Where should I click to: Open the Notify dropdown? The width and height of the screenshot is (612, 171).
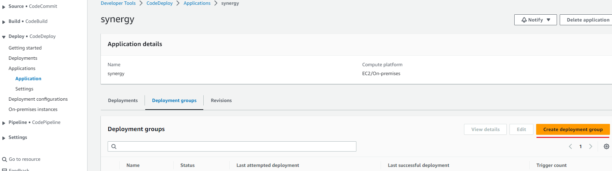coord(535,20)
